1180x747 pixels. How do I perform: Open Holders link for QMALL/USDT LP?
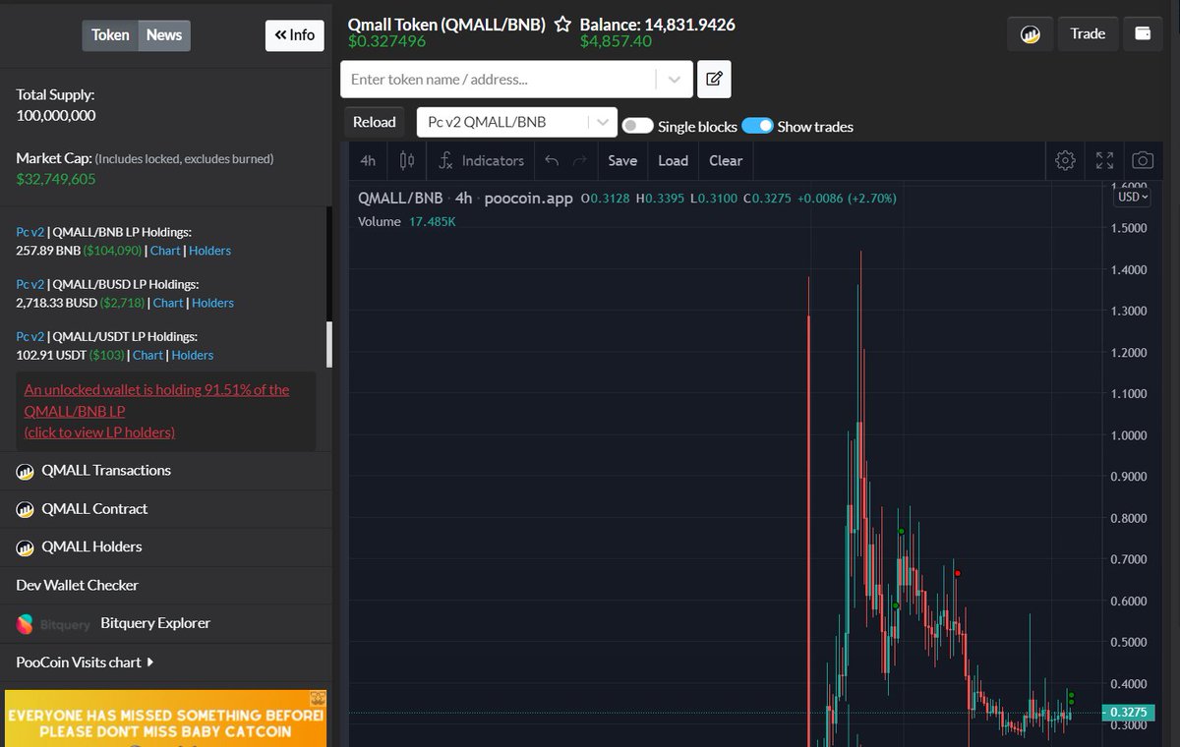[192, 355]
